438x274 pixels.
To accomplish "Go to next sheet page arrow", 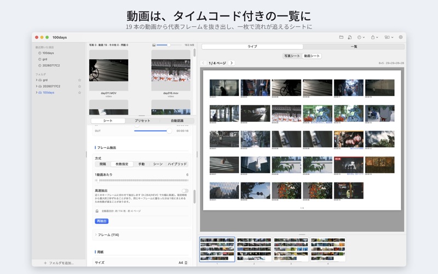I will click(231, 63).
